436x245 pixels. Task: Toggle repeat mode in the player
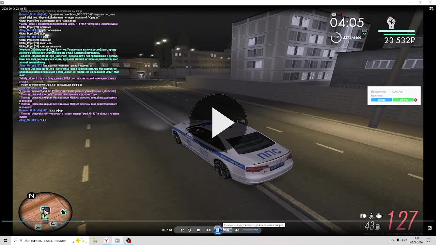point(189,230)
